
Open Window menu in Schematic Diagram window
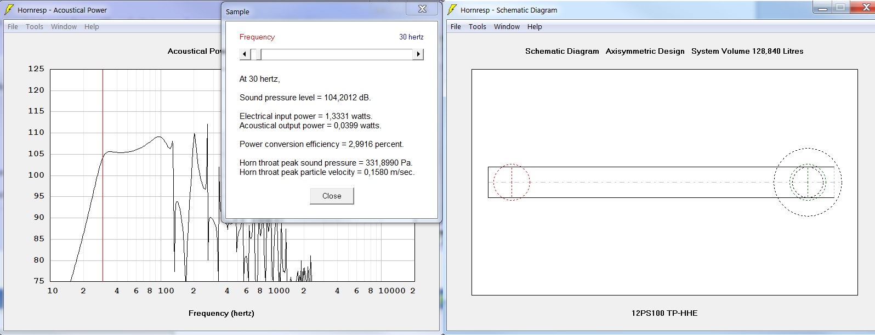click(x=507, y=26)
